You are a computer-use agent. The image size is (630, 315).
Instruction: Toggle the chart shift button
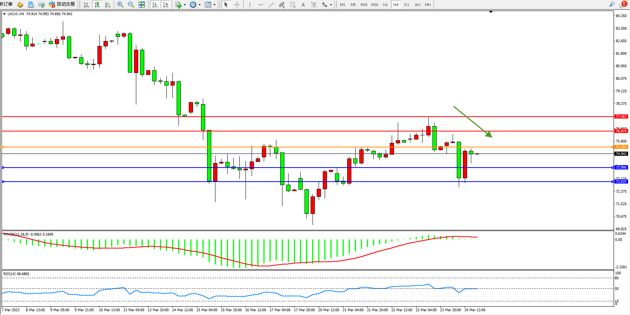(166, 5)
